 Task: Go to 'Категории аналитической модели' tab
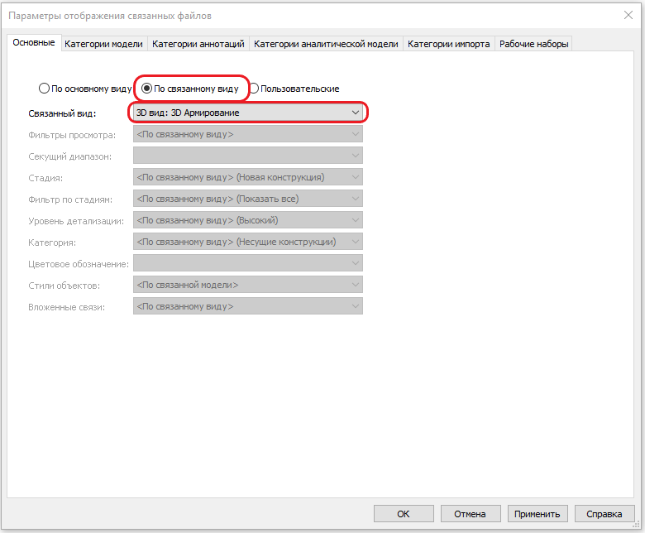click(326, 44)
